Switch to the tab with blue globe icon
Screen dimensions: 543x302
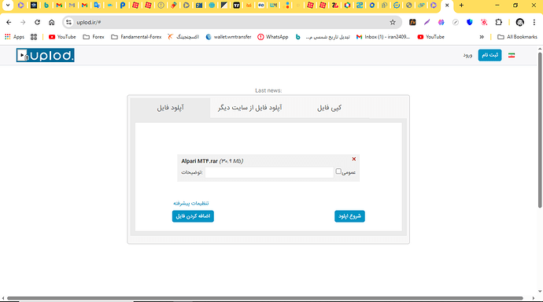coord(212,6)
